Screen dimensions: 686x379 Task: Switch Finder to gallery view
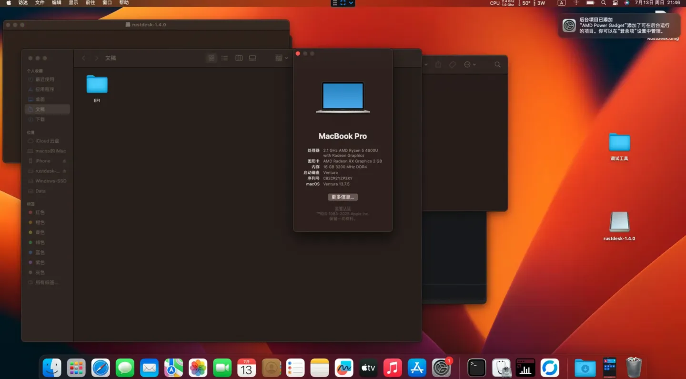tap(252, 58)
